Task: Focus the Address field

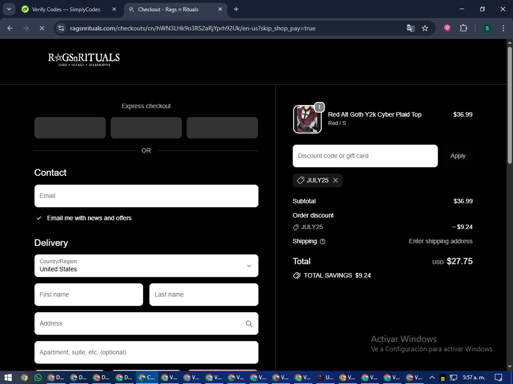Action: 146,324
